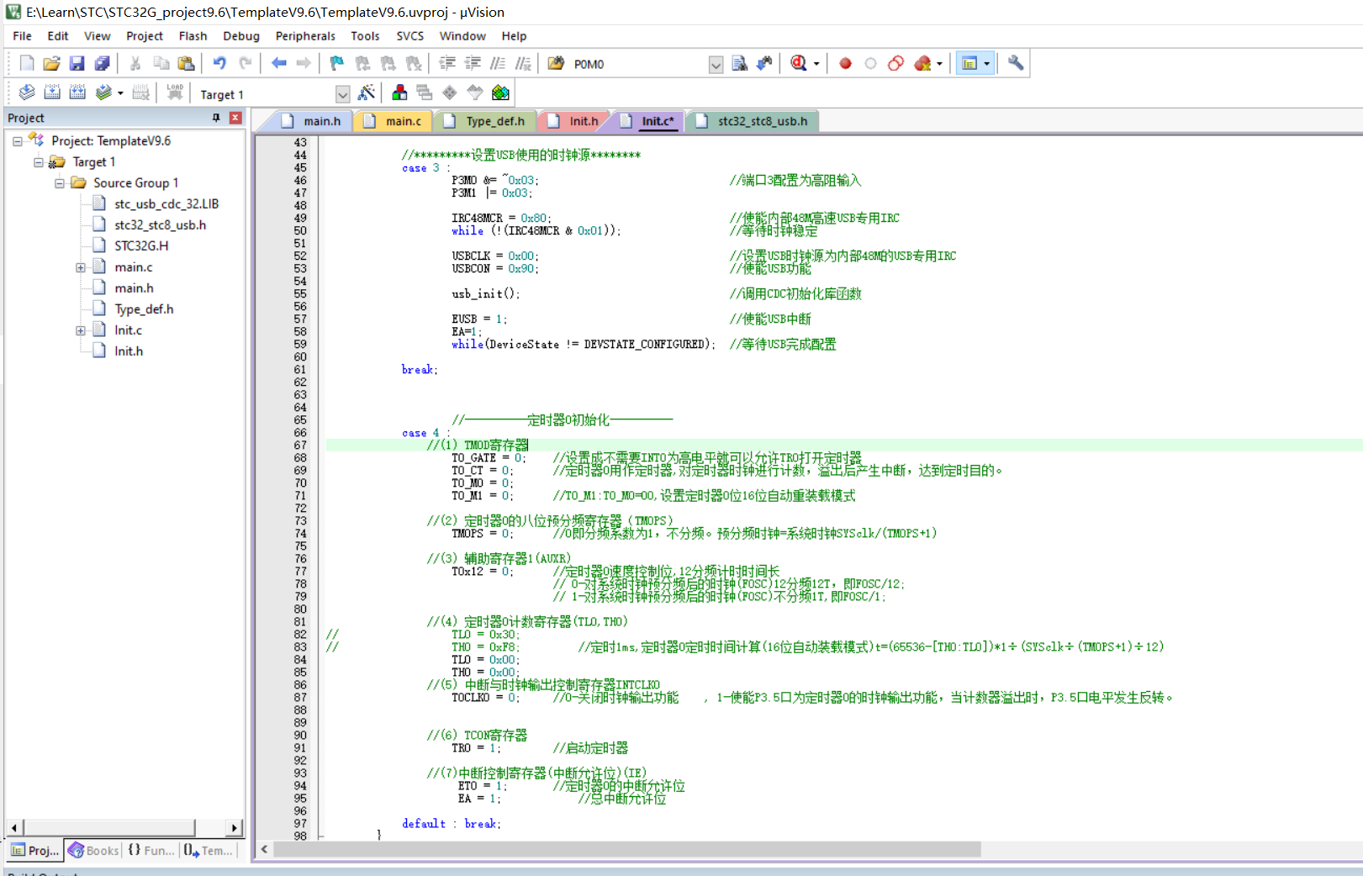Collapse the Target 1 tree node

[38, 162]
